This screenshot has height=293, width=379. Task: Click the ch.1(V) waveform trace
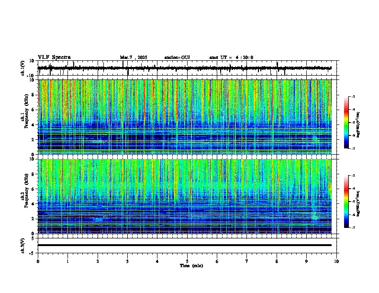click(x=185, y=68)
